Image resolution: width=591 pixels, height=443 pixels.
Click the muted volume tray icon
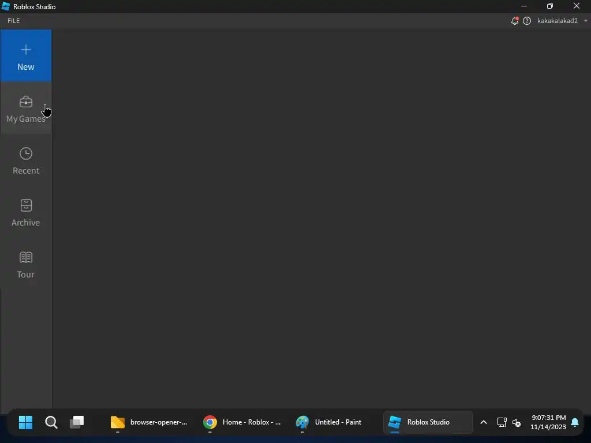(x=517, y=423)
